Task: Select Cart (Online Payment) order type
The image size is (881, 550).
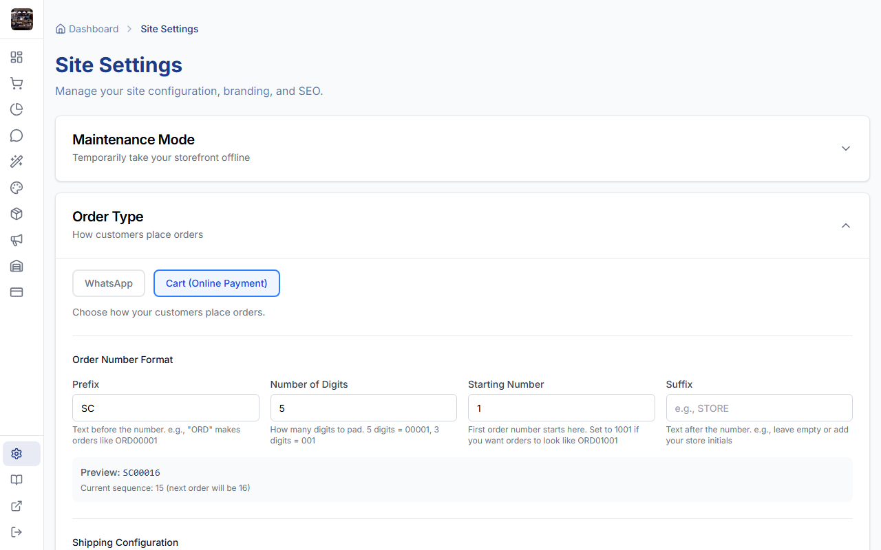Action: click(216, 283)
